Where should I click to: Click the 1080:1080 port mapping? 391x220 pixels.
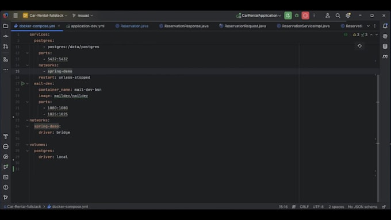57,108
